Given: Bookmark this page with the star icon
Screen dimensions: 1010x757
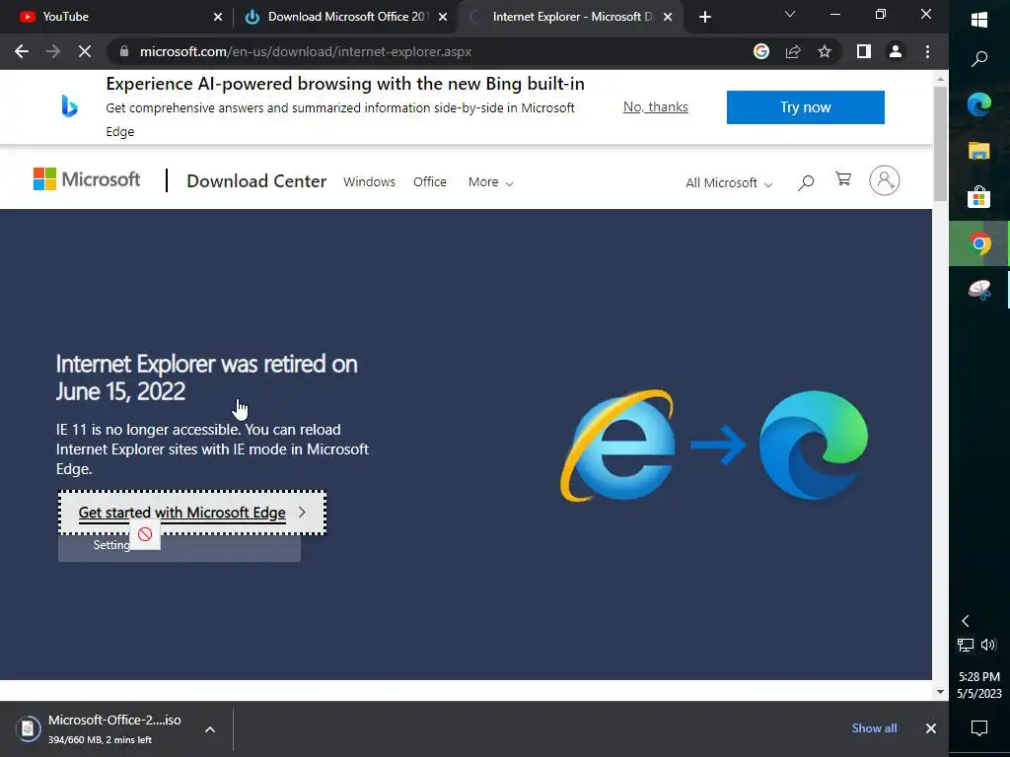Looking at the screenshot, I should [x=825, y=51].
